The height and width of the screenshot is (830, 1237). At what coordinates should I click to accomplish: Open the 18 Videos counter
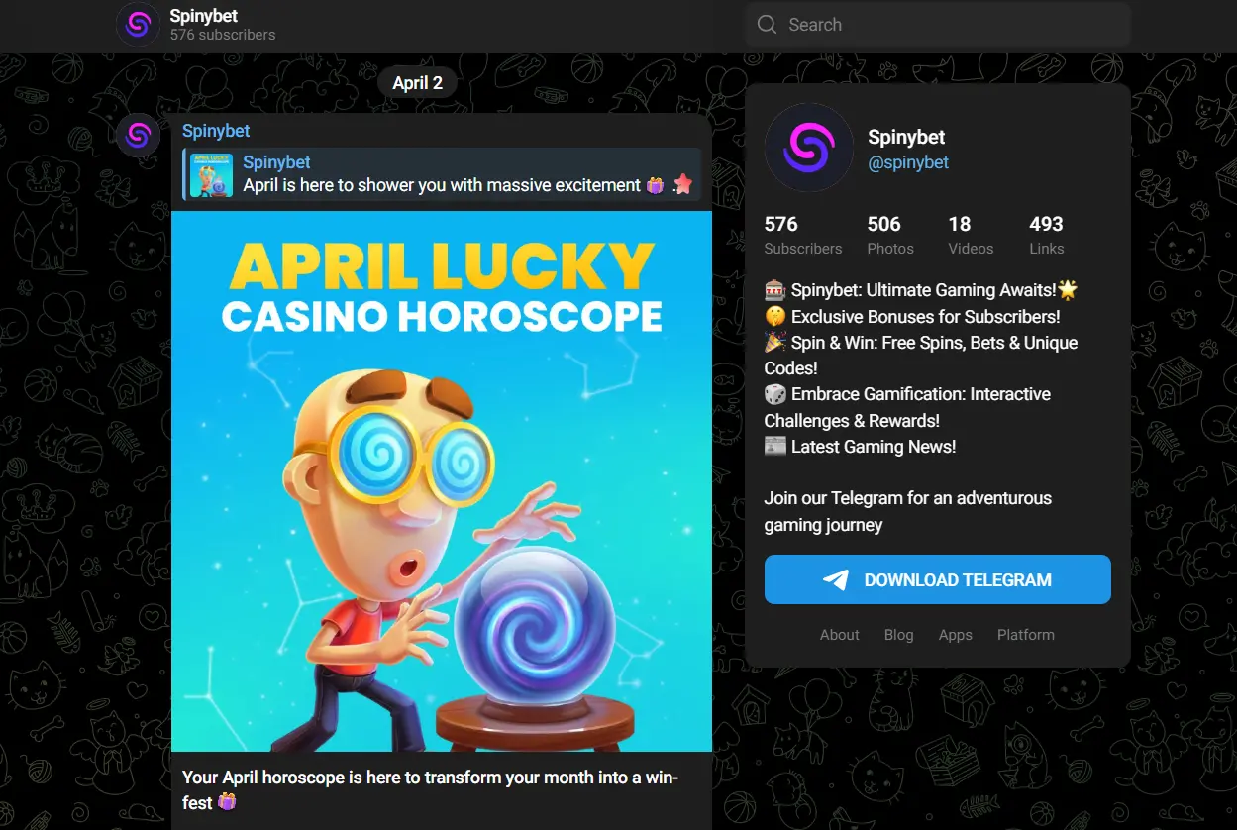coord(971,236)
